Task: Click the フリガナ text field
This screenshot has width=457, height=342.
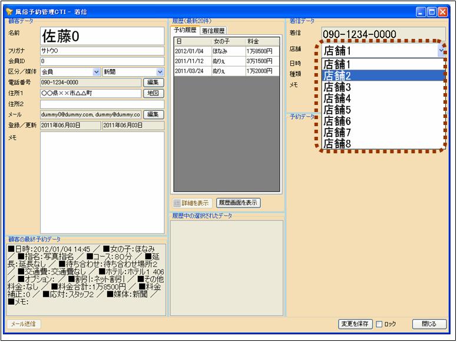Action: click(x=102, y=51)
